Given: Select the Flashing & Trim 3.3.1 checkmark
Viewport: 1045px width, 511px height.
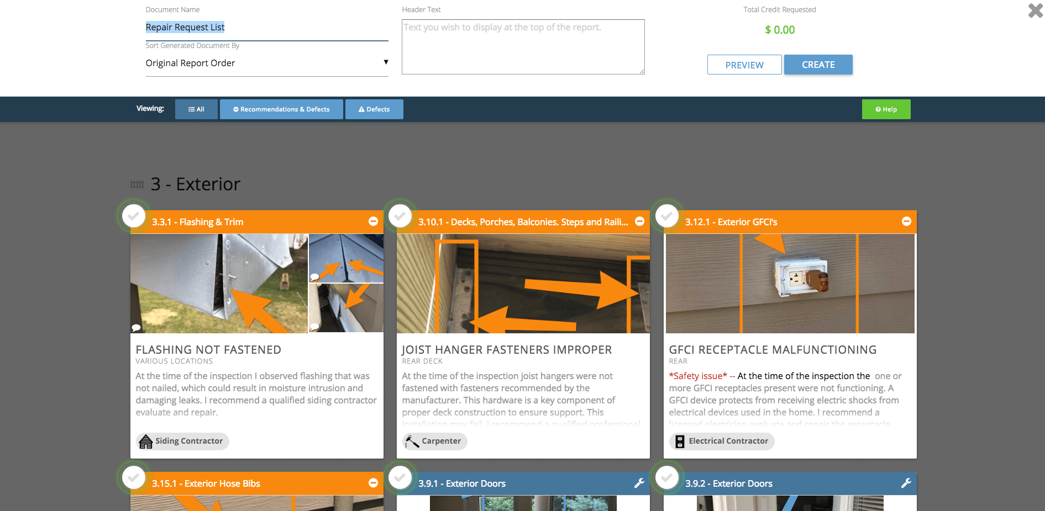Looking at the screenshot, I should pyautogui.click(x=134, y=216).
